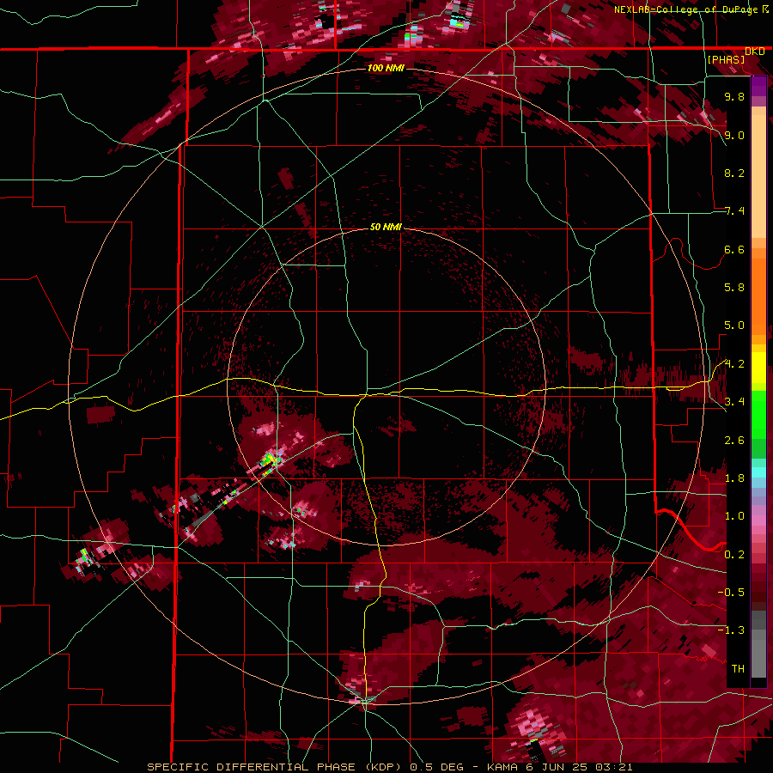Click the 3.4 value on color scale
This screenshot has width=773, height=773.
pyautogui.click(x=734, y=402)
